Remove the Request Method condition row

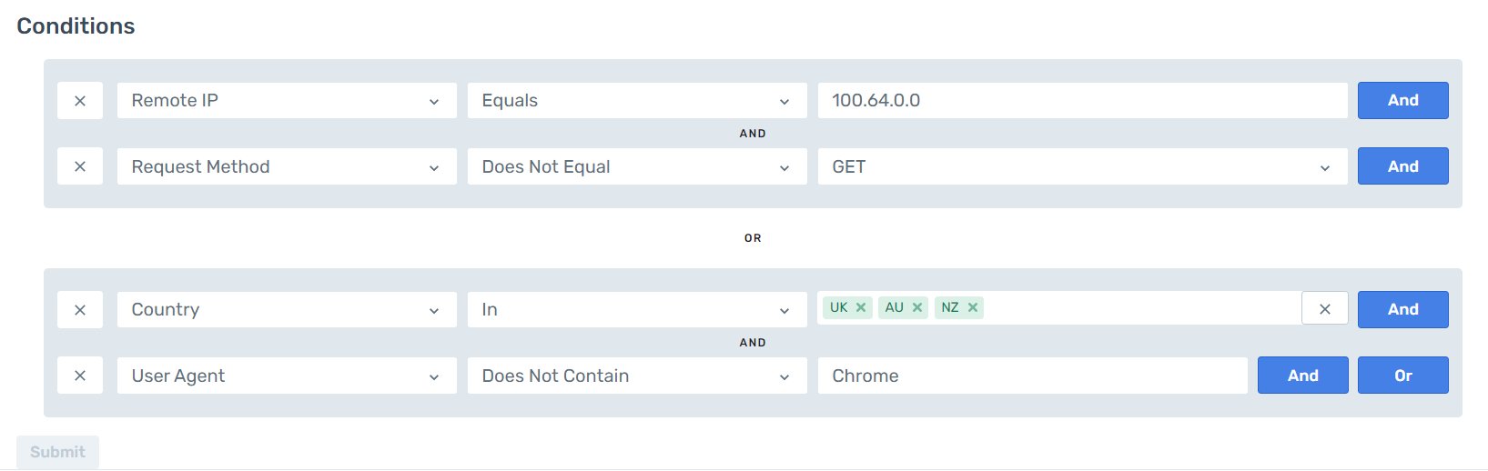[x=80, y=167]
